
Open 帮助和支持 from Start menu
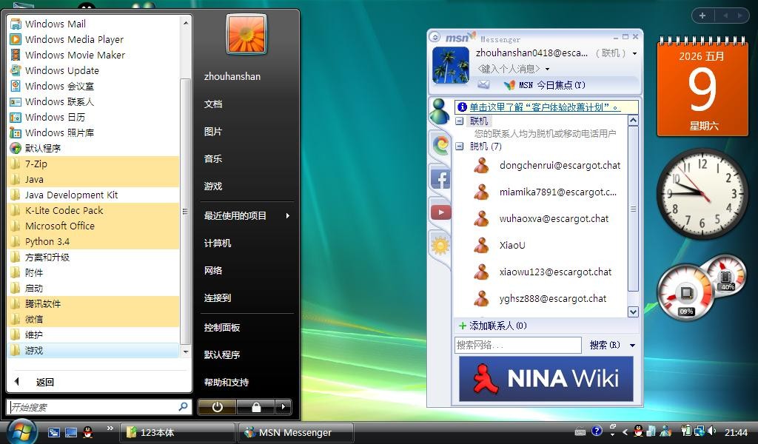pos(227,382)
